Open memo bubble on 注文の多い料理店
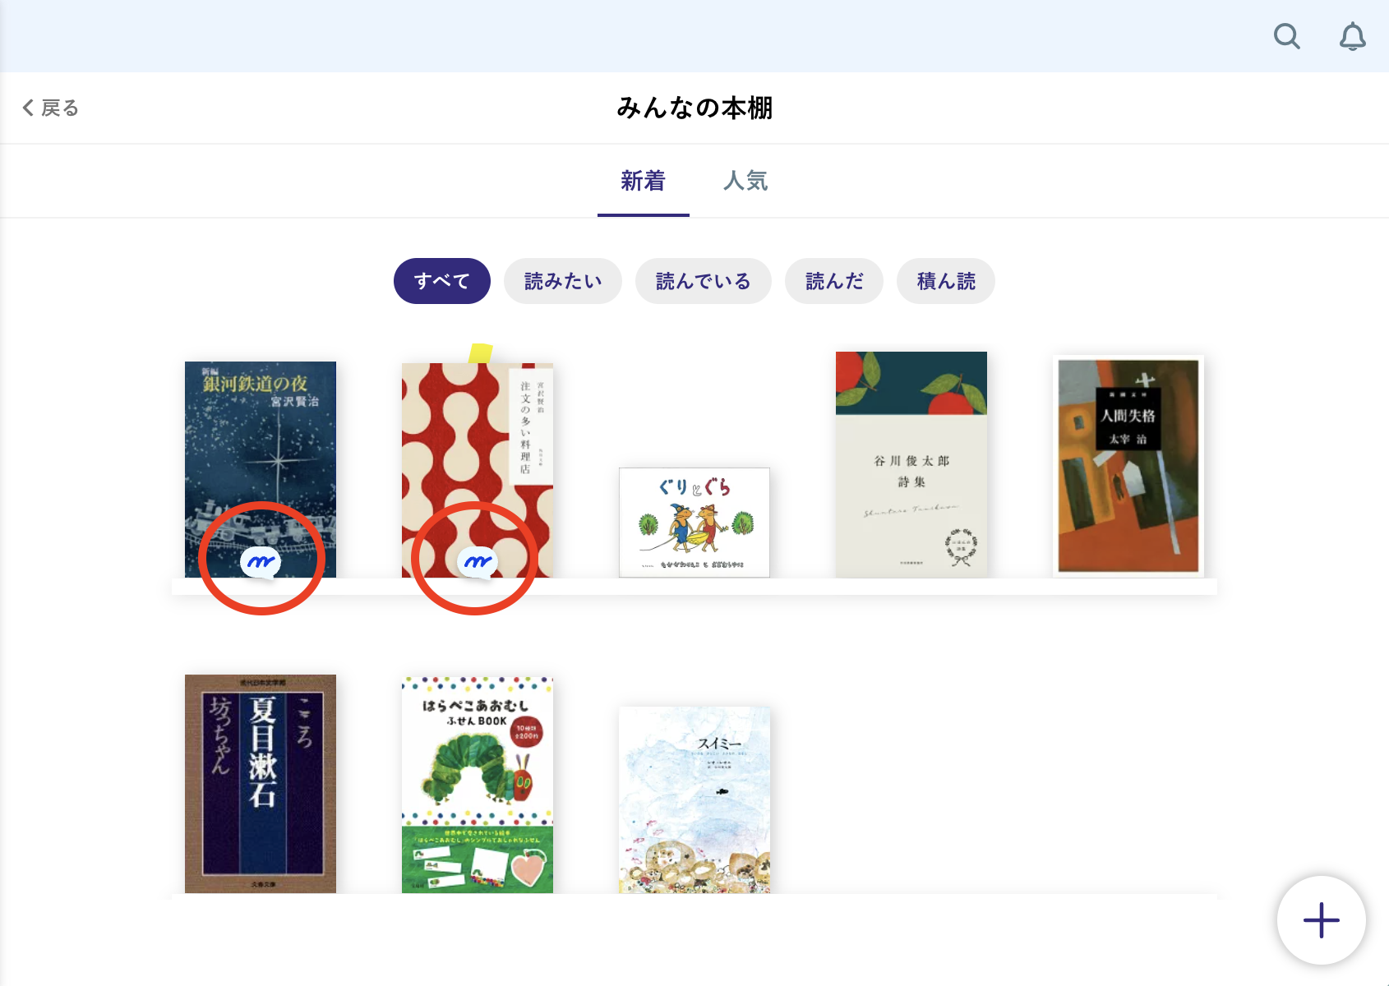This screenshot has width=1389, height=986. [x=478, y=562]
